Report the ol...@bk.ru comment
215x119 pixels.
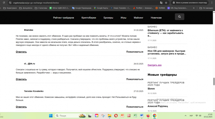point(135,79)
